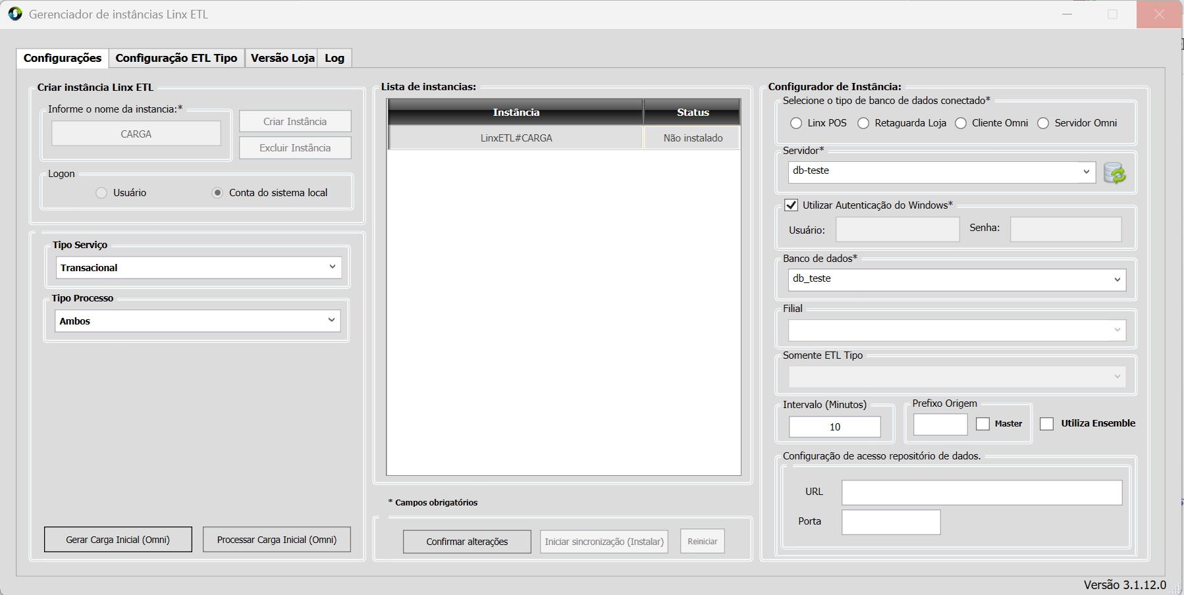Close the Gerenciador de instâncias window

pyautogui.click(x=1159, y=14)
